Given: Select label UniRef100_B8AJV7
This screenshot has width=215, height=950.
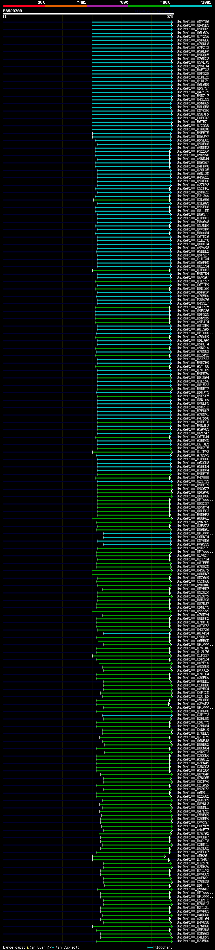Looking at the screenshot, I should coord(192,137).
